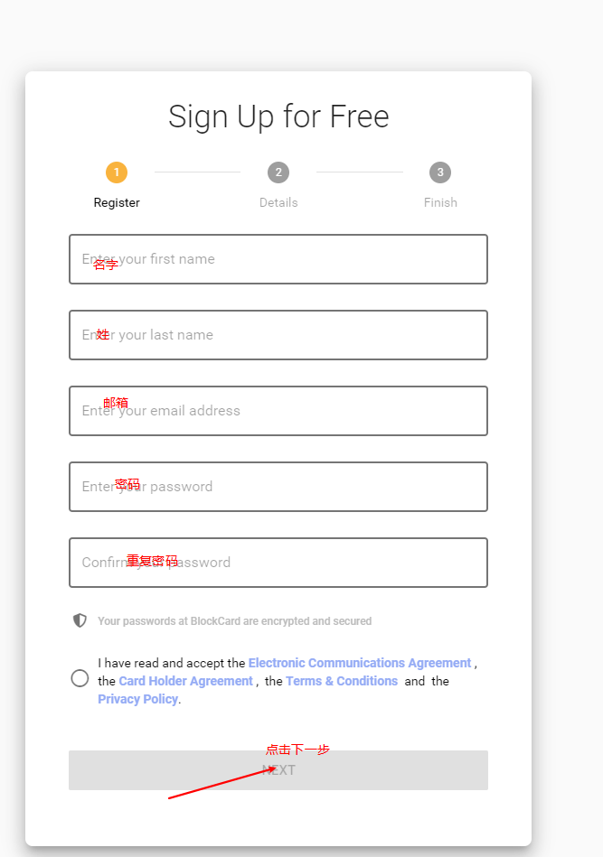Click the first name input field
This screenshot has height=857, width=603.
pos(278,259)
